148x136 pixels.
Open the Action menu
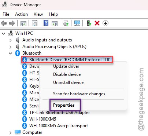coord(21,14)
